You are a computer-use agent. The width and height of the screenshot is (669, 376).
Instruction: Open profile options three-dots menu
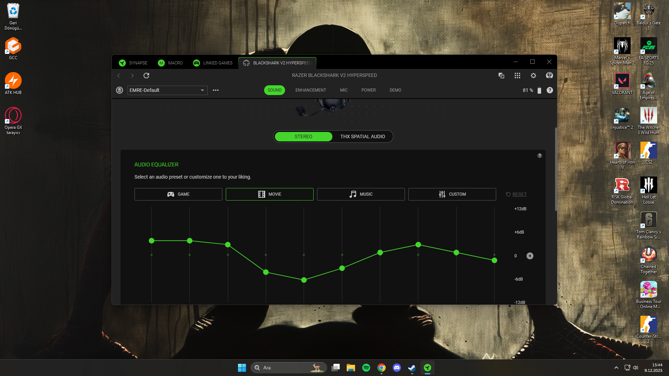pos(216,90)
